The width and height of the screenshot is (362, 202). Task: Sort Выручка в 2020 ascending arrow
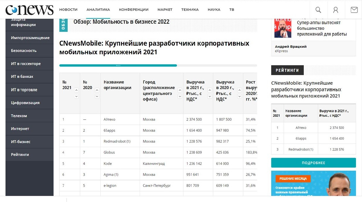point(240,90)
